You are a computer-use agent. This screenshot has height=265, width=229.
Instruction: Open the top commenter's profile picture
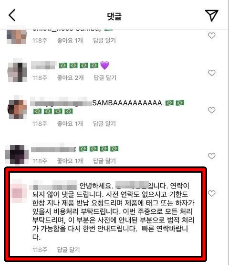(x=17, y=36)
